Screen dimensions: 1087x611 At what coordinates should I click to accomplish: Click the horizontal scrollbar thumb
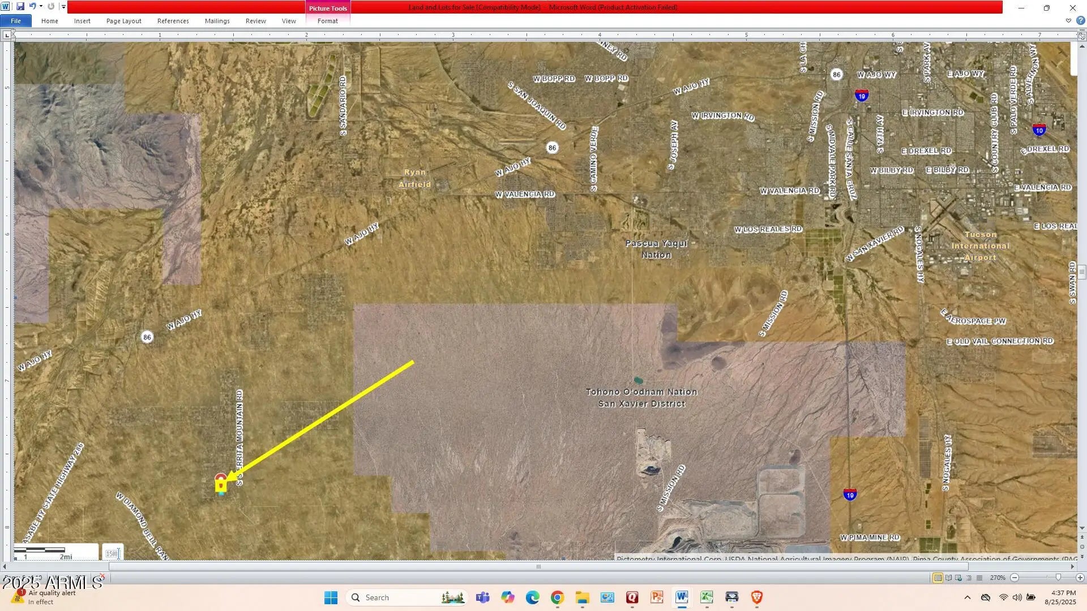[538, 567]
